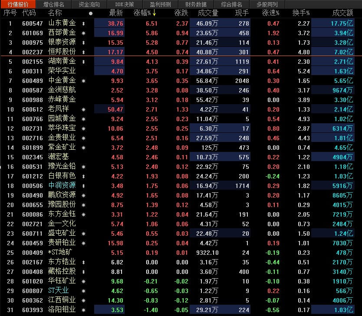The width and height of the screenshot is (362, 316).
Task: Click the volume 125万 for 紫金矿业
Action: tap(209, 148)
